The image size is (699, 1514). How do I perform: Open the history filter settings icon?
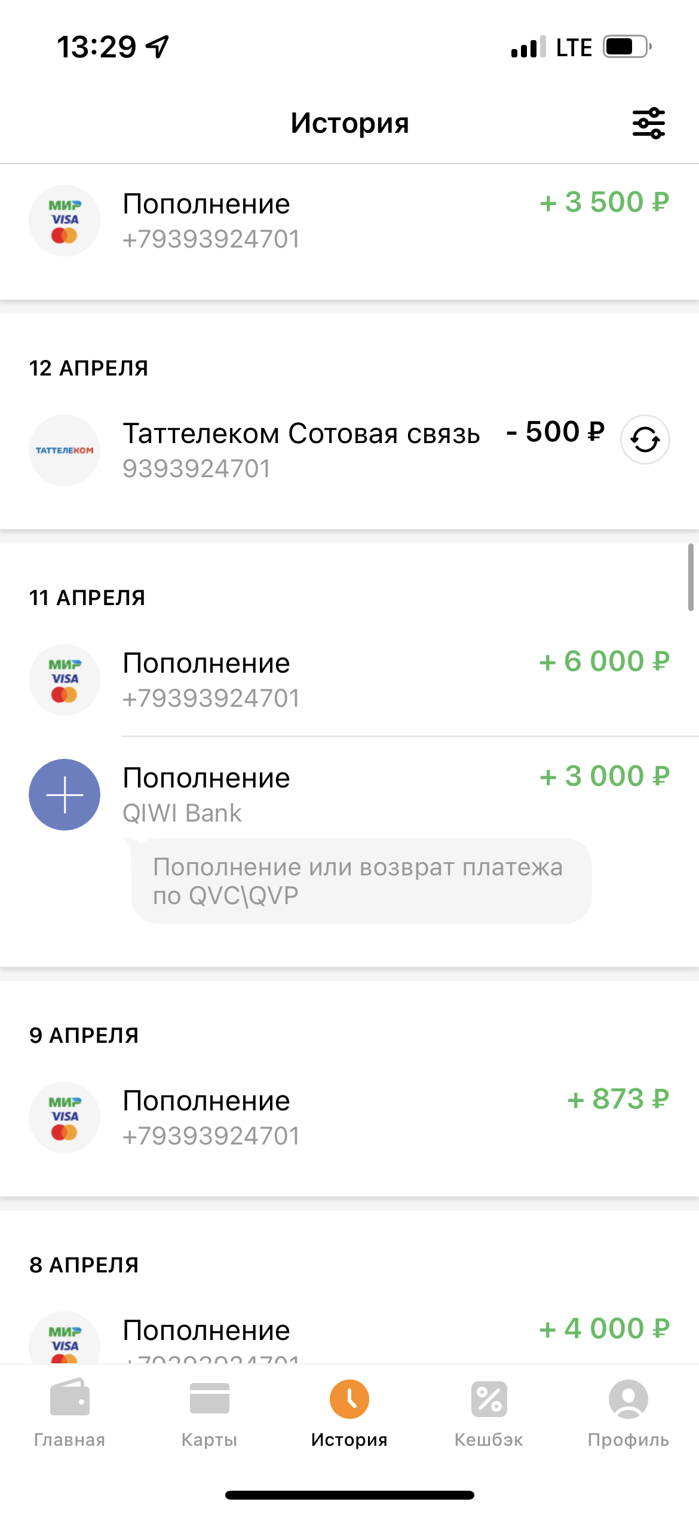coord(648,123)
